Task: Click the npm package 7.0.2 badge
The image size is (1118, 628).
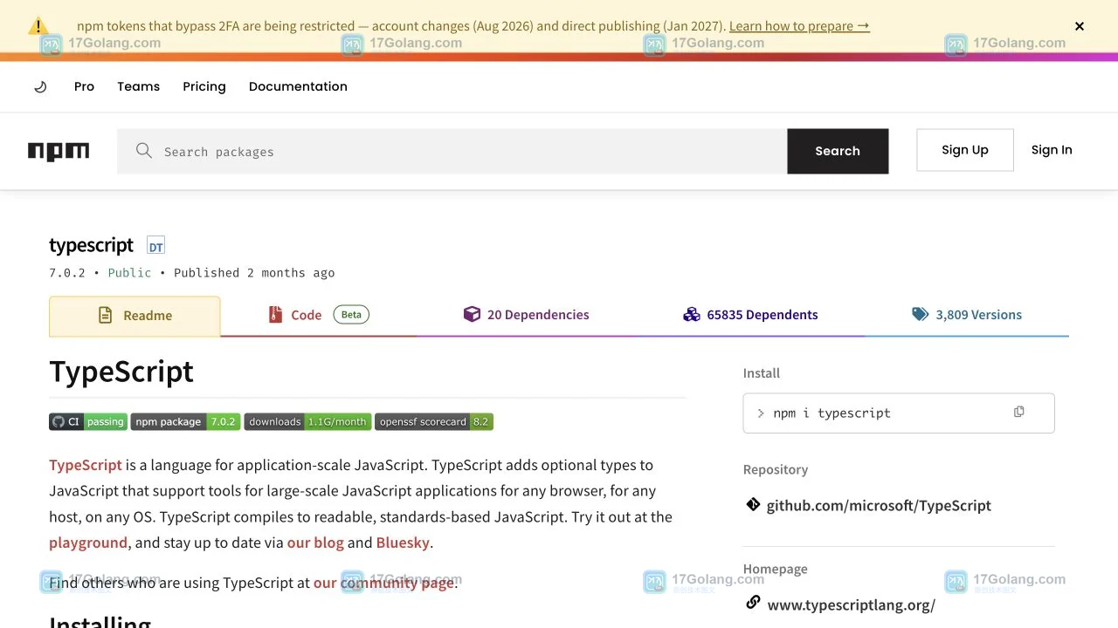Action: [185, 421]
